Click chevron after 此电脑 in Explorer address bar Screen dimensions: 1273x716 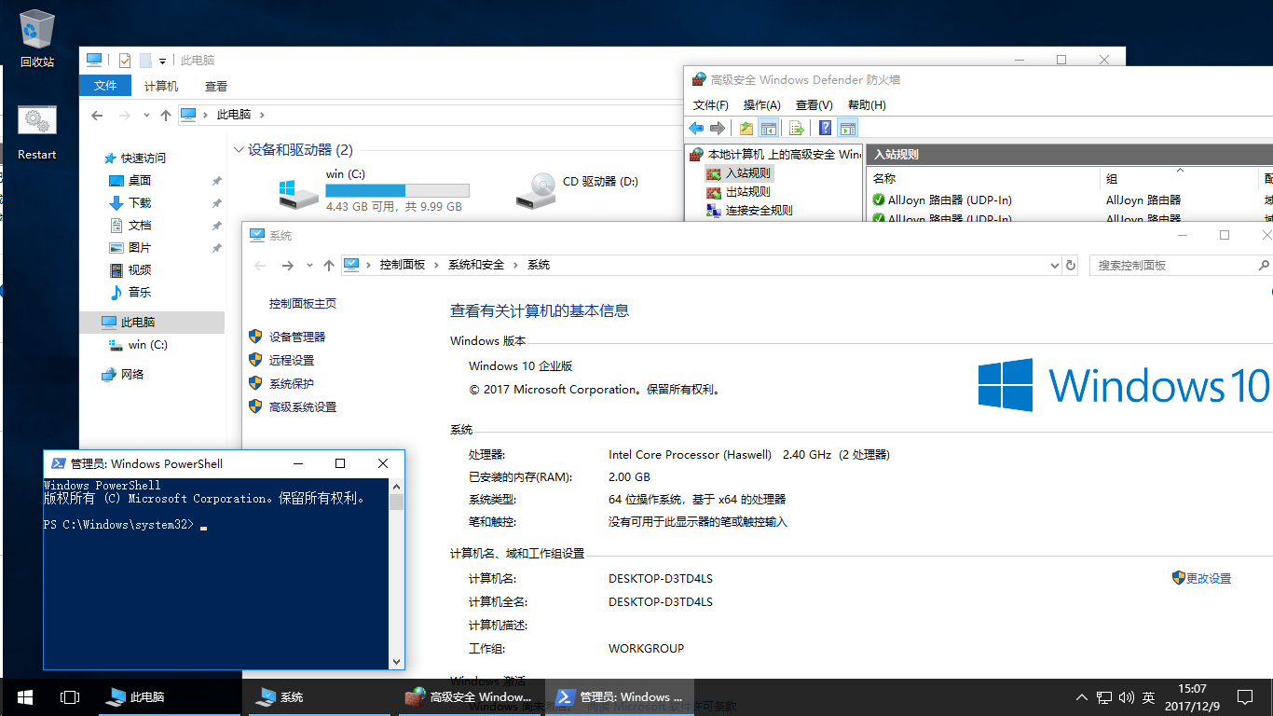click(262, 115)
